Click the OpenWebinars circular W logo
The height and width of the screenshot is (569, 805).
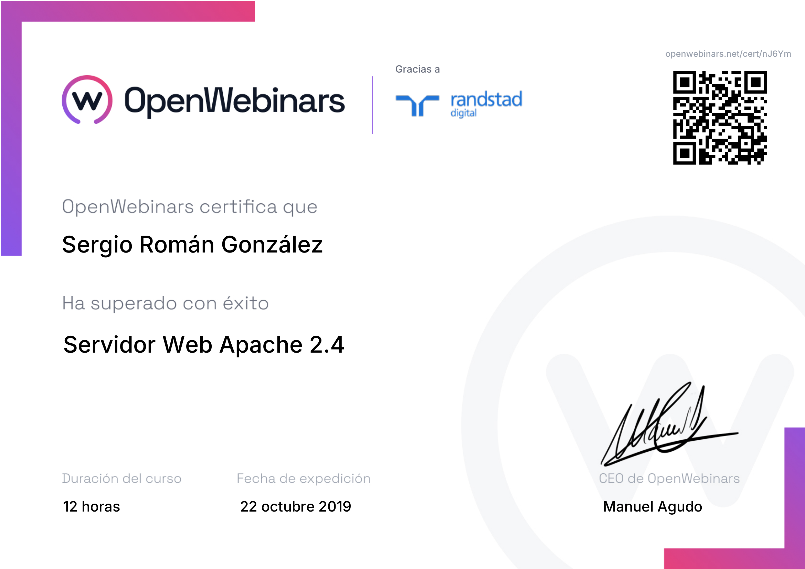(x=87, y=100)
